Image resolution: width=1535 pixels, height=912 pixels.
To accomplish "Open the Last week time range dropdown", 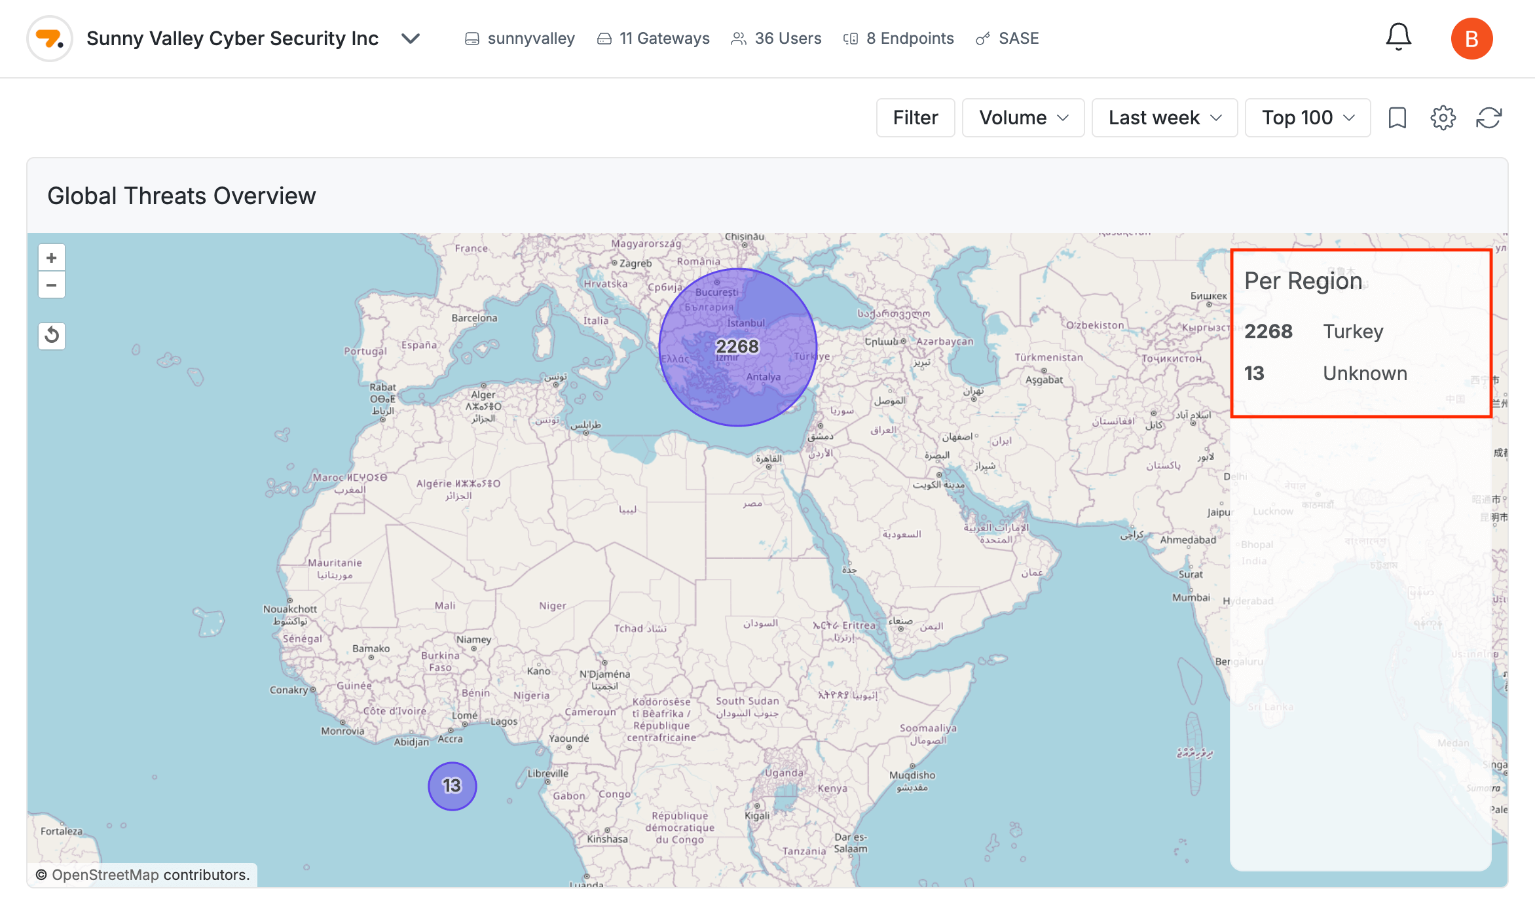I will tap(1164, 118).
